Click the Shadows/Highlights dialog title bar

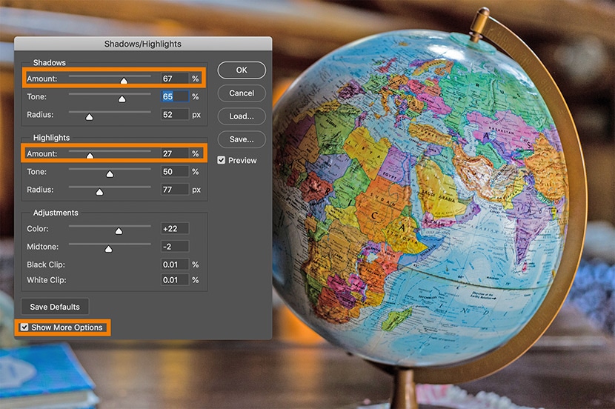click(x=143, y=44)
